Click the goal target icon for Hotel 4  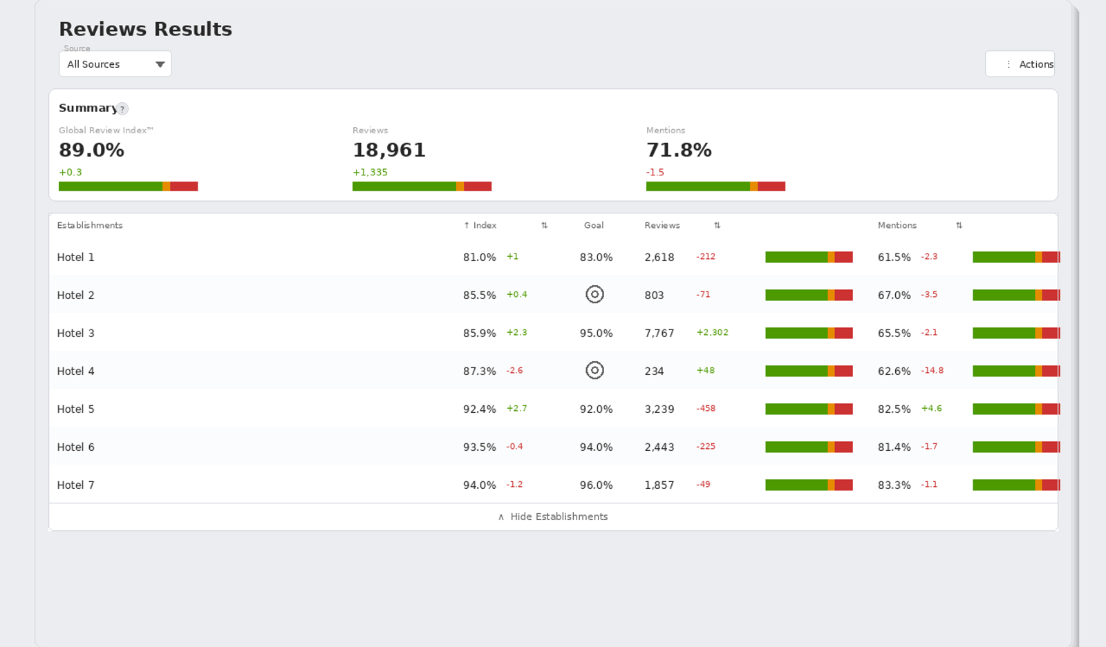click(594, 371)
